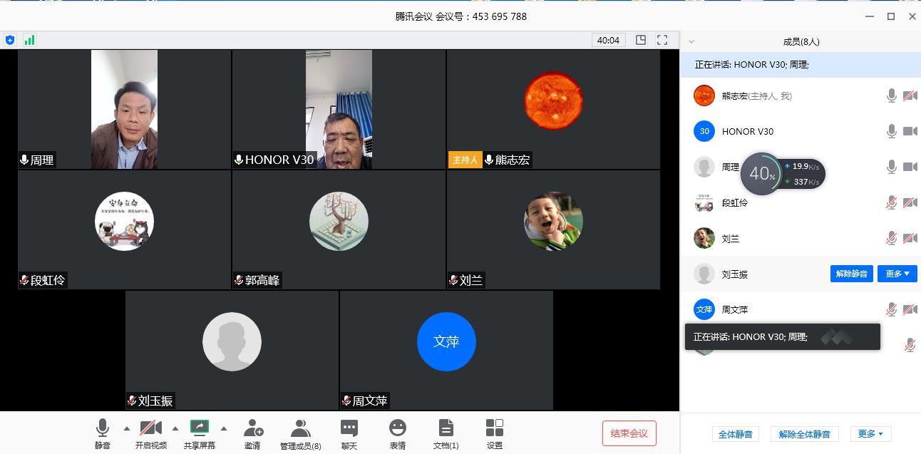This screenshot has width=921, height=454.
Task: Click the 邀请 invite icon
Action: (x=253, y=429)
